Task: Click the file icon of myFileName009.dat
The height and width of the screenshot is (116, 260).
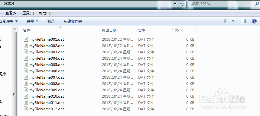Action: point(26,90)
